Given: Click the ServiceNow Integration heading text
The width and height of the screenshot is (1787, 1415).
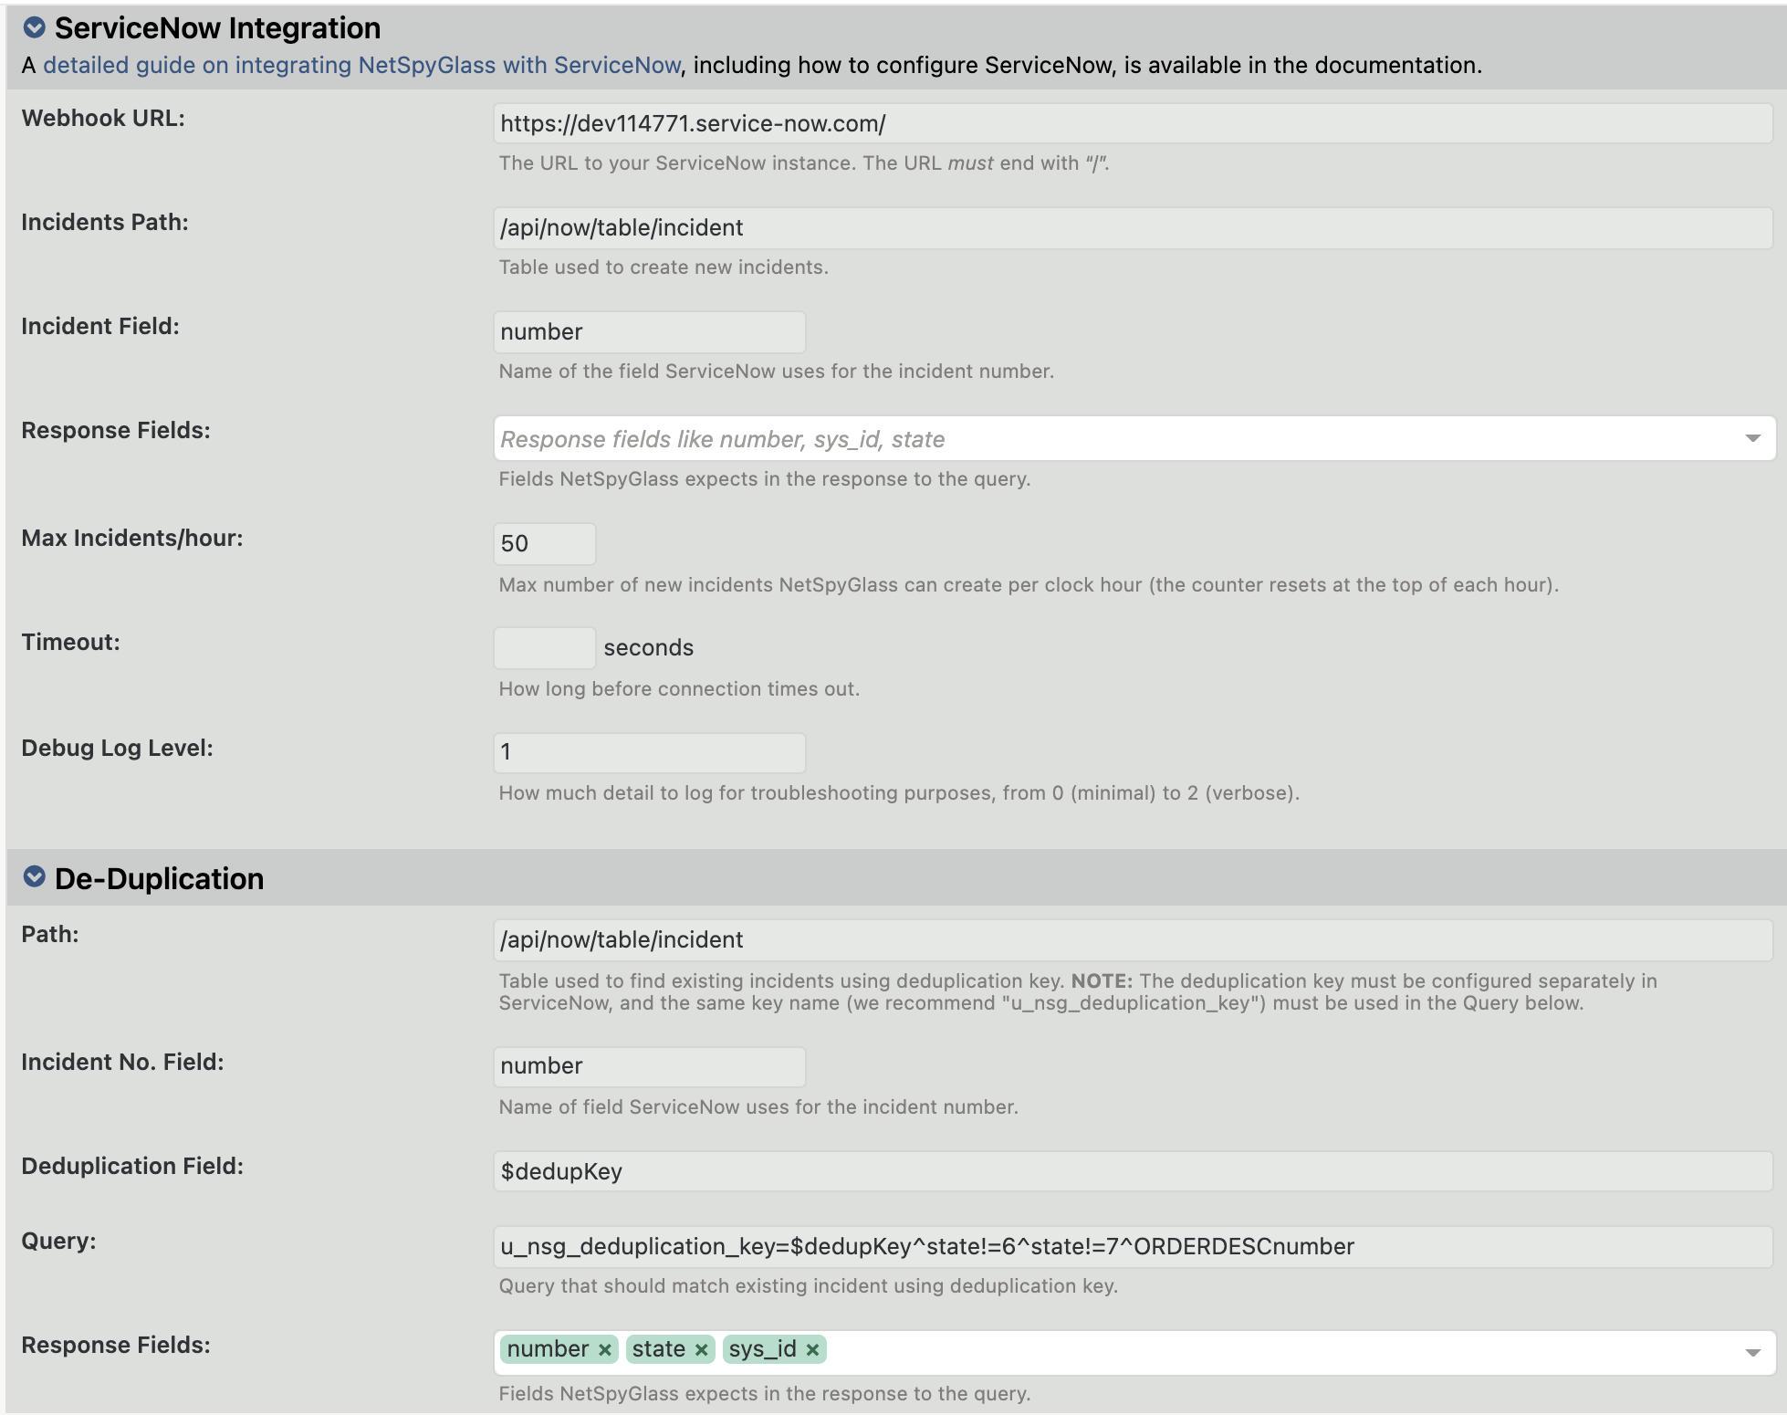Looking at the screenshot, I should tap(217, 28).
